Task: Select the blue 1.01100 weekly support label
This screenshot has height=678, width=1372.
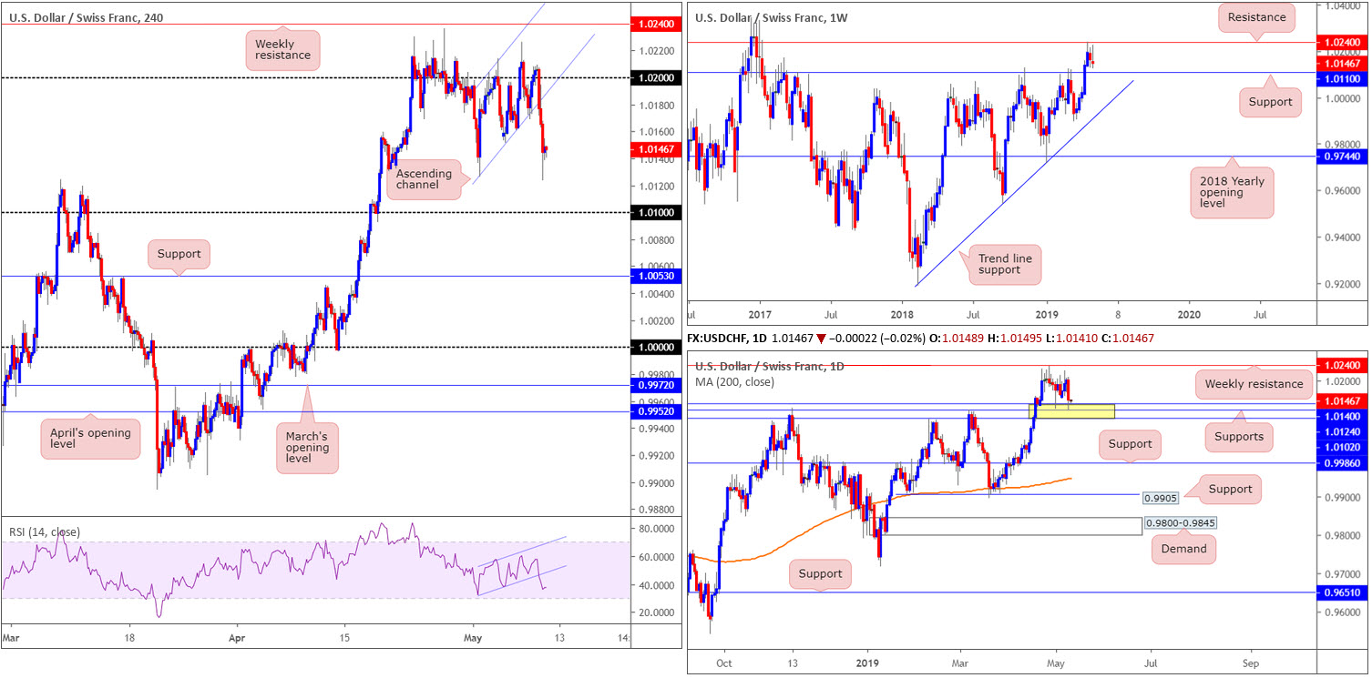Action: (1345, 79)
